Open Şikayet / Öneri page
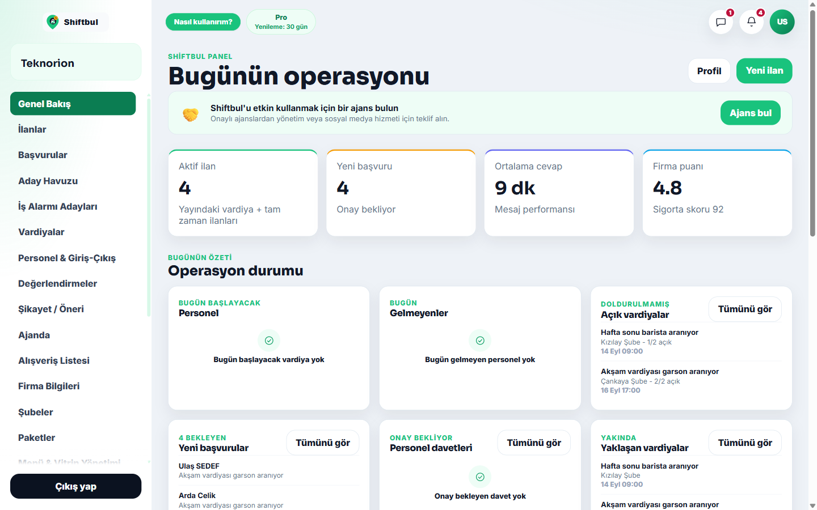817x510 pixels. point(73,309)
